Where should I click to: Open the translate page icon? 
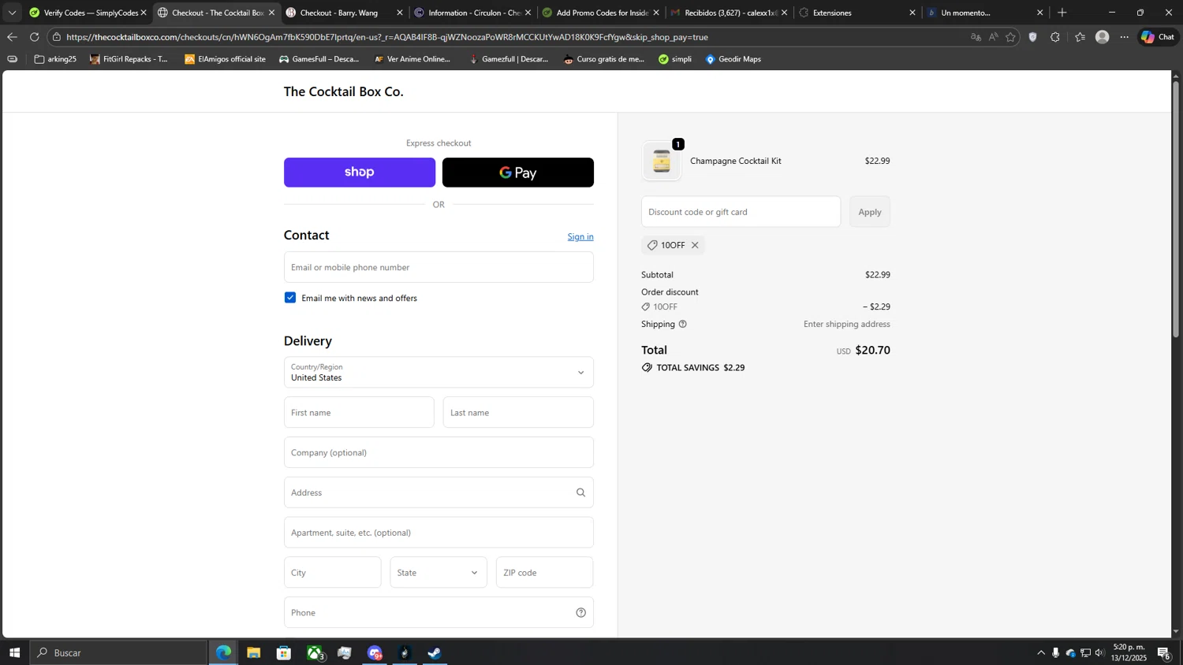click(x=976, y=37)
